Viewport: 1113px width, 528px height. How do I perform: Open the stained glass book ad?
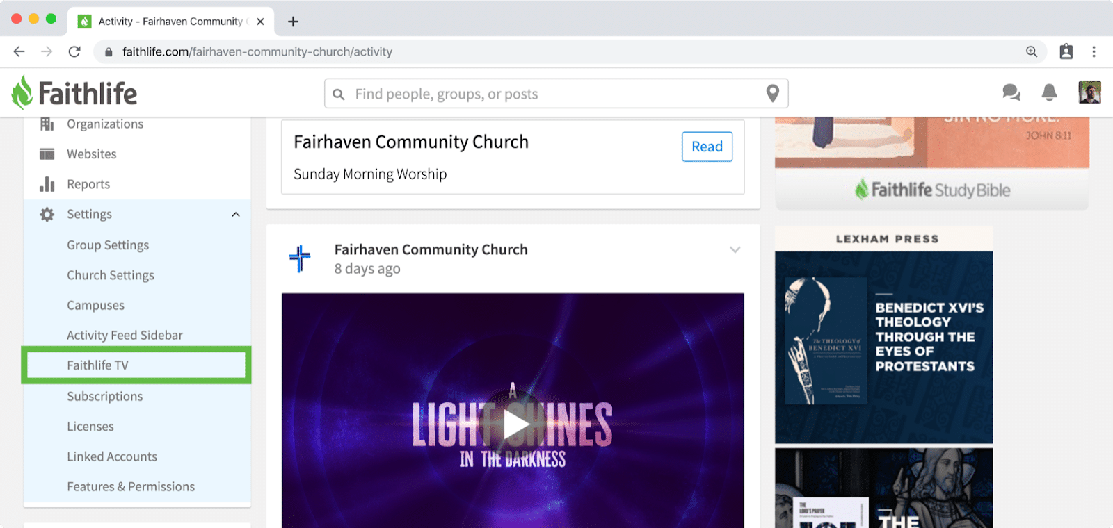point(884,488)
